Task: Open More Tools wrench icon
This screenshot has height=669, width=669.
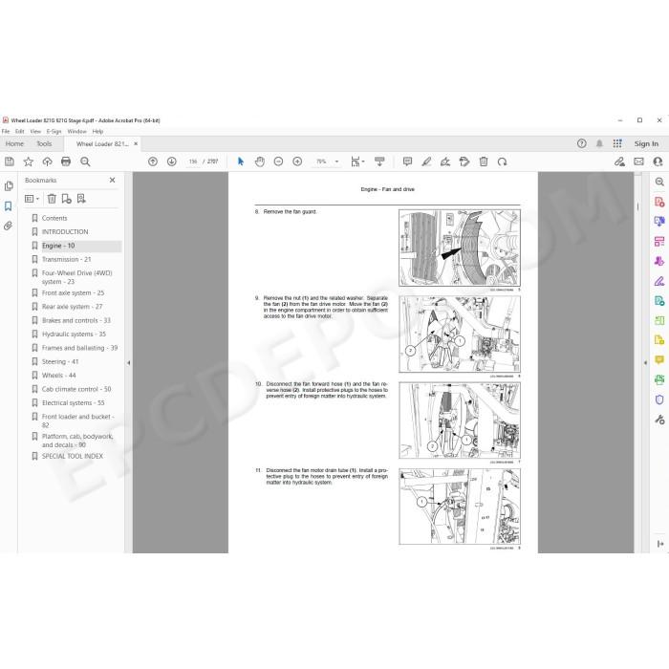Action: pos(659,420)
